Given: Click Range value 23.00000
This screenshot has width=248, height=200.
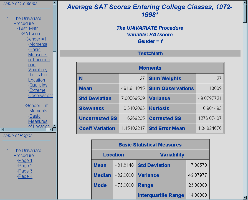Looking at the screenshot, I should 198,185.
